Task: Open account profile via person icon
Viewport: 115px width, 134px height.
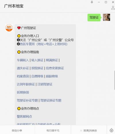Action: click(113, 8)
